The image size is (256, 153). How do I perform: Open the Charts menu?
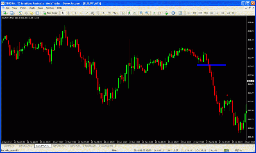pos(32,8)
